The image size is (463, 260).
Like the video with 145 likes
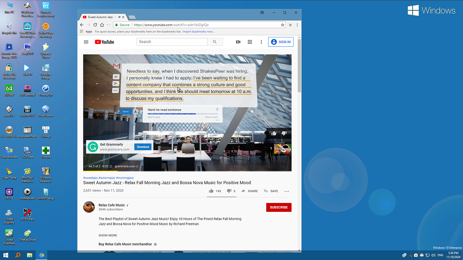pos(215,191)
